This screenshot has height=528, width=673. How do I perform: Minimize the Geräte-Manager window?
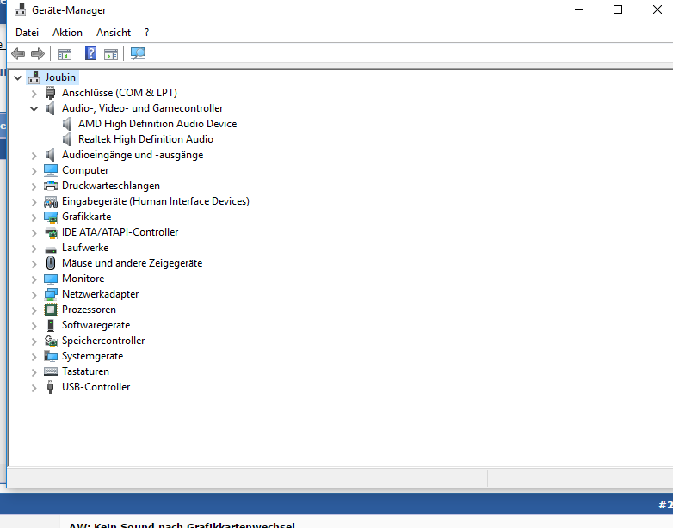[579, 9]
